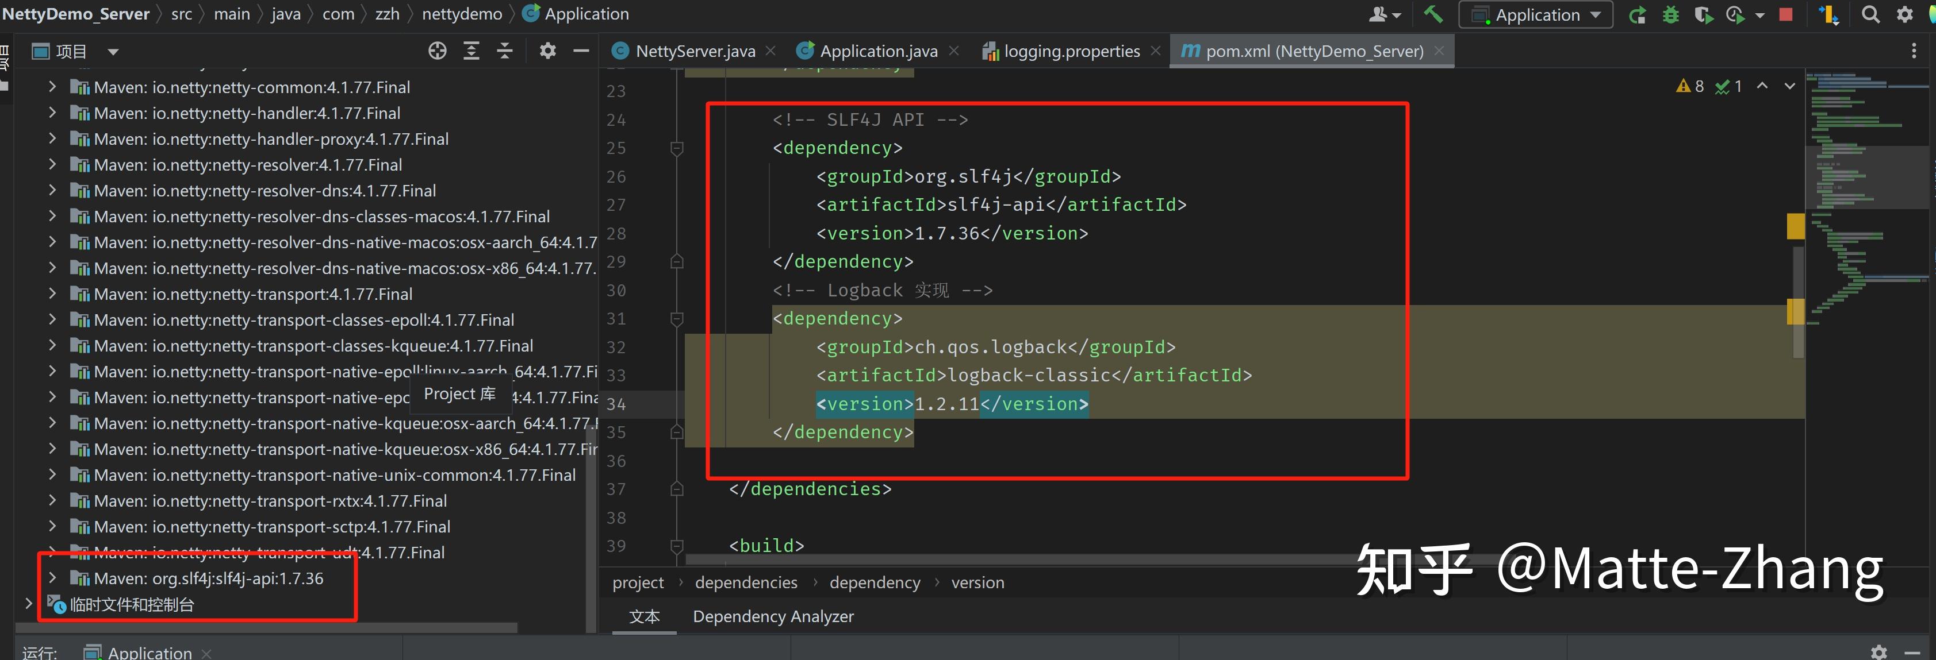Toggle fold at build tag
The height and width of the screenshot is (660, 1936).
point(676,546)
